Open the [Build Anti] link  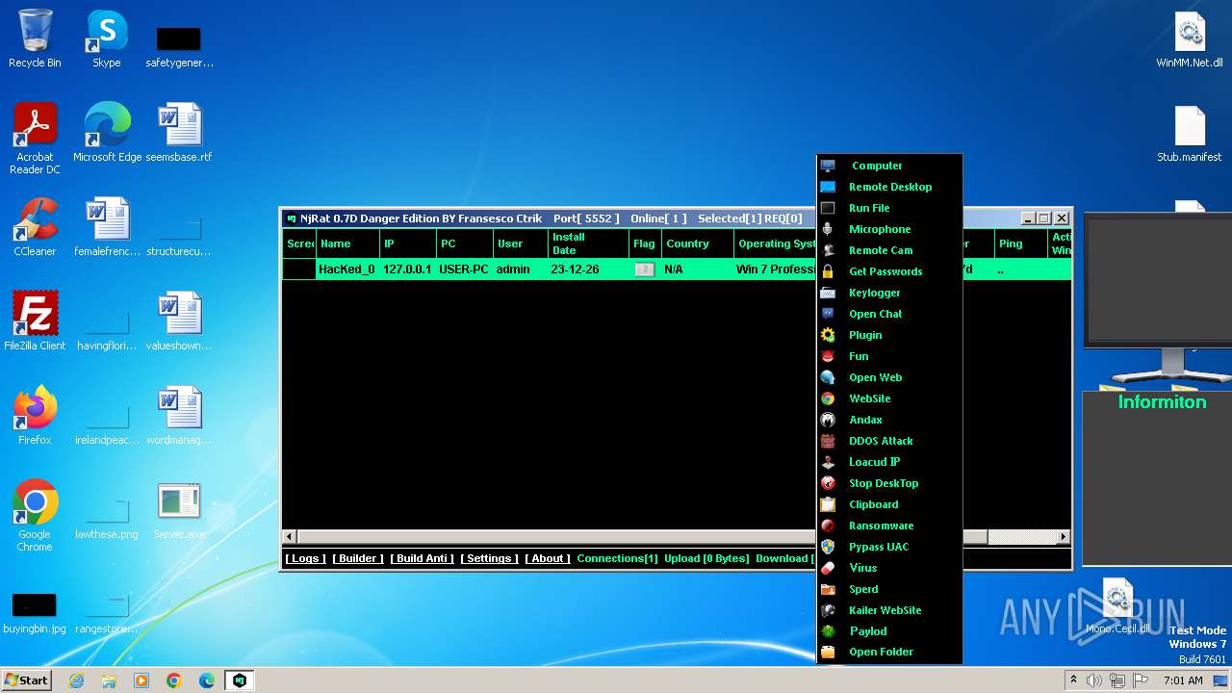tap(422, 558)
